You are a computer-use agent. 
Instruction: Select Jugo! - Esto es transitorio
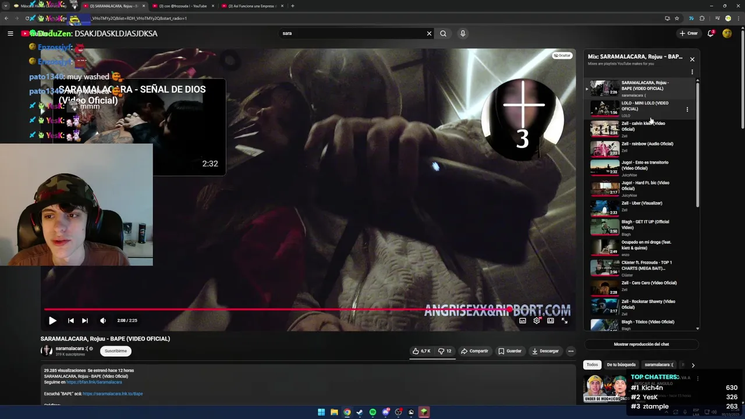pyautogui.click(x=639, y=168)
